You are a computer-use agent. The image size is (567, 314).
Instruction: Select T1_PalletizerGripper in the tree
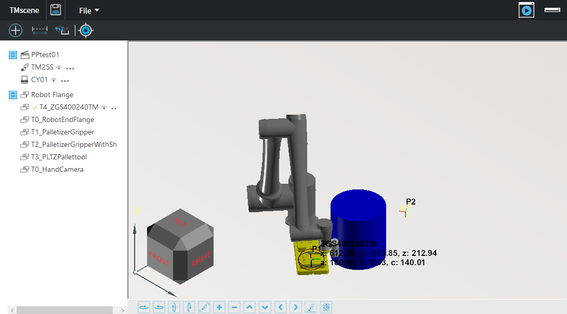[x=62, y=132]
